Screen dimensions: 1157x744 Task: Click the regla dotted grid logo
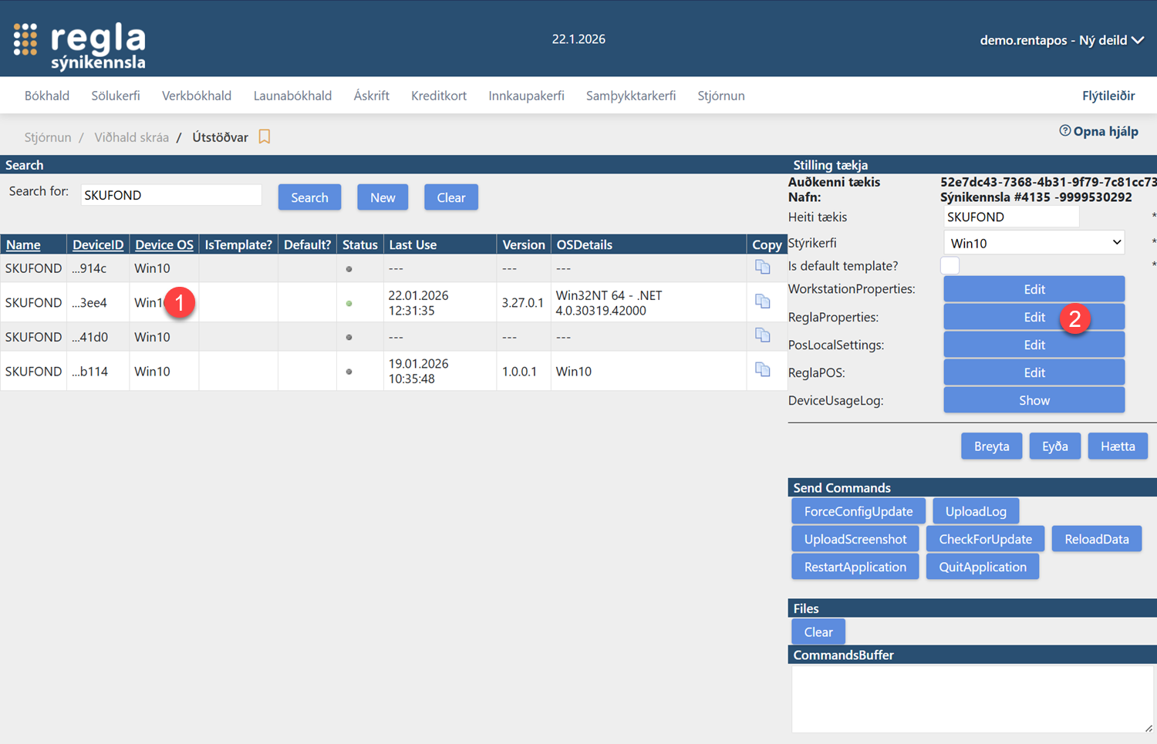coord(25,40)
